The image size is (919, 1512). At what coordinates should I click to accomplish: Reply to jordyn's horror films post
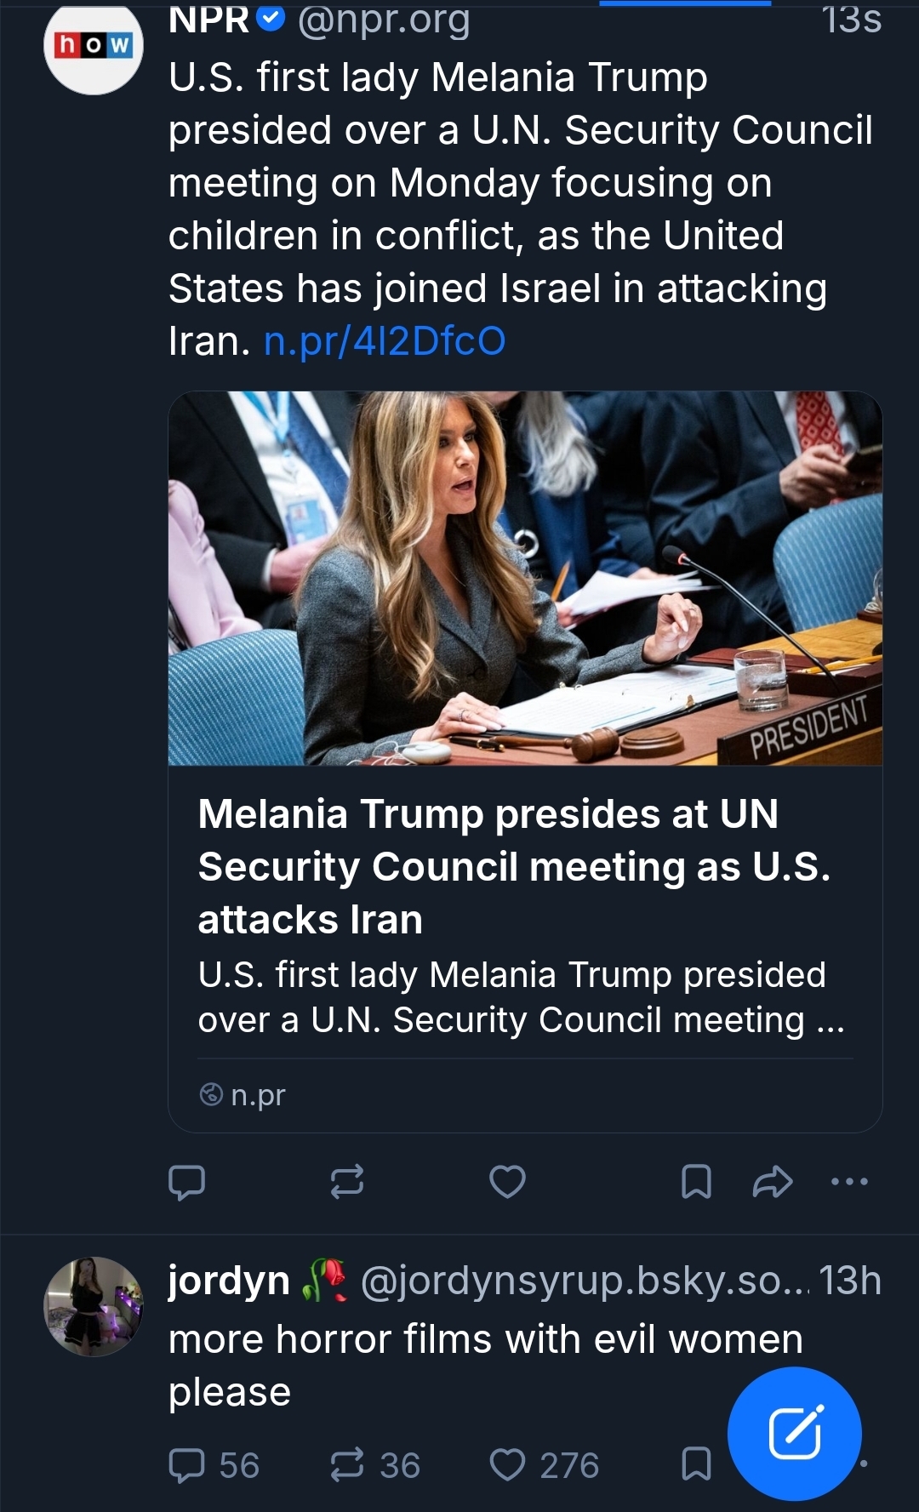[187, 1464]
